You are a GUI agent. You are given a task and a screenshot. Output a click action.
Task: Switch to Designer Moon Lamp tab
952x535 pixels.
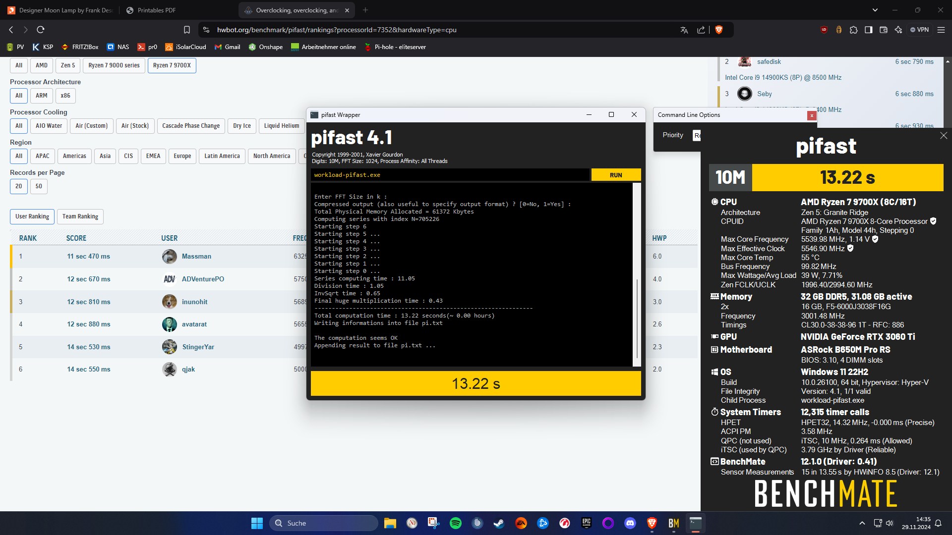click(x=60, y=10)
